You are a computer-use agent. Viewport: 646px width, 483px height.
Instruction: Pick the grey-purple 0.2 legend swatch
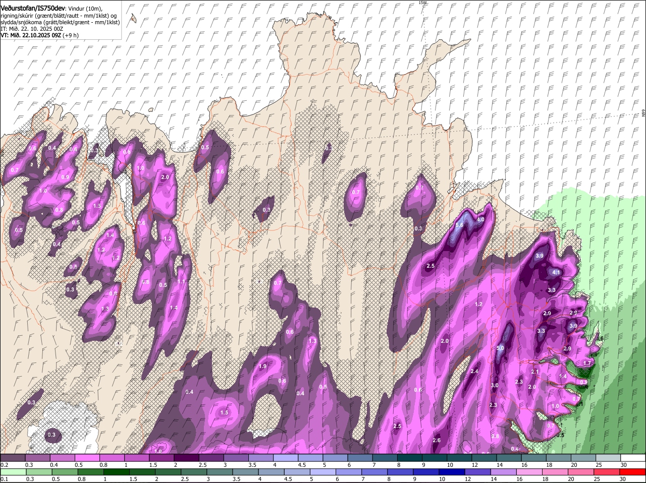(x=13, y=457)
